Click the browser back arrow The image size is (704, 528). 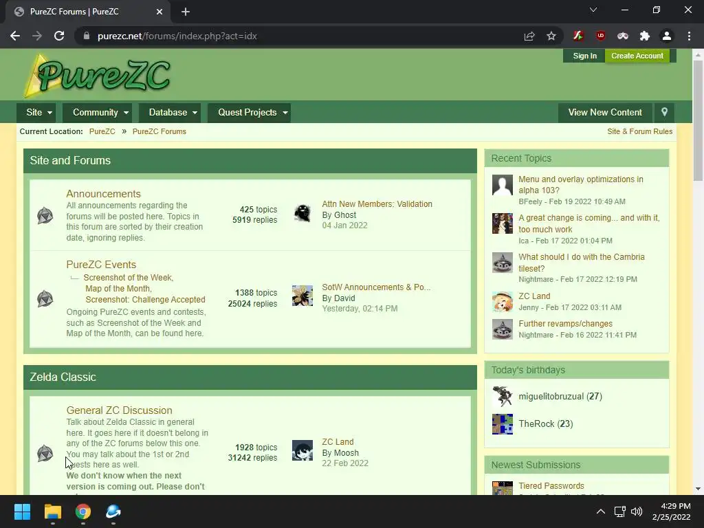[15, 36]
